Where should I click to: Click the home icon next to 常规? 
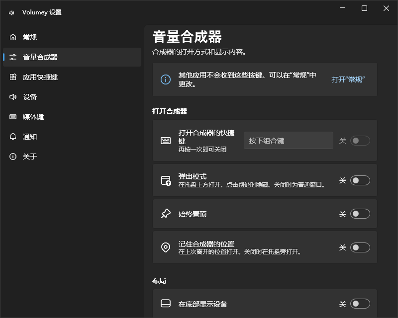(x=13, y=37)
